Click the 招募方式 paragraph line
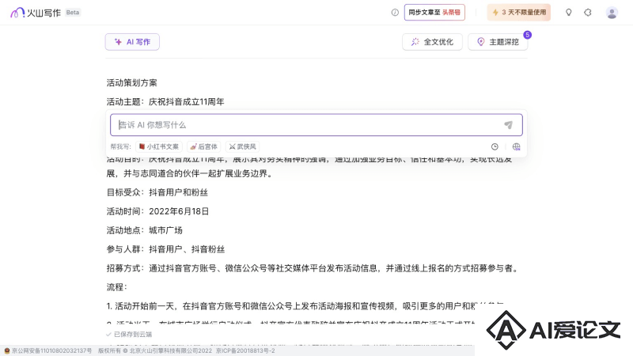Image resolution: width=633 pixels, height=356 pixels. 313,268
